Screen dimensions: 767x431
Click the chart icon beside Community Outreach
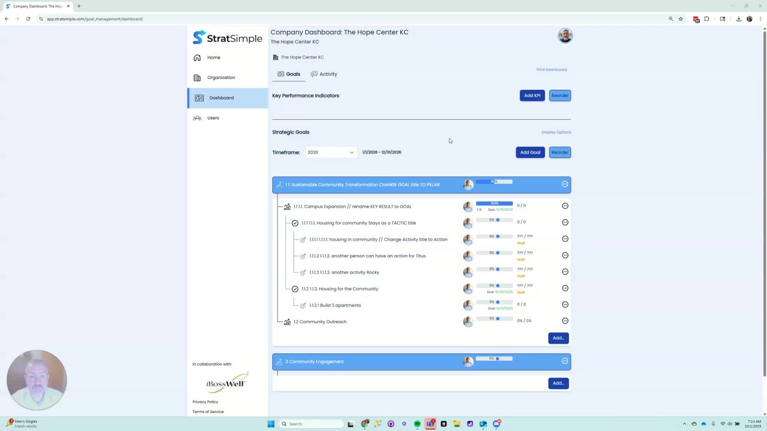tap(287, 322)
